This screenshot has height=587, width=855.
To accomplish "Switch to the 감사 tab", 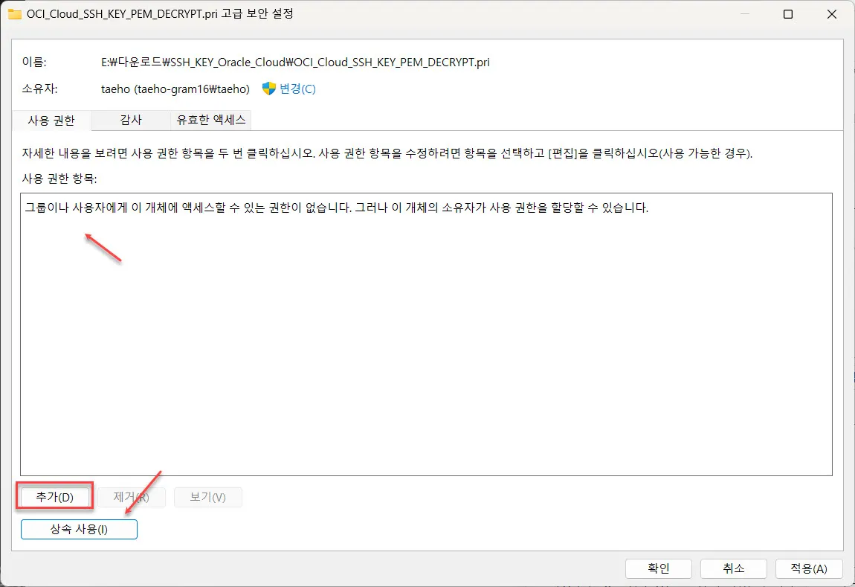I will (130, 120).
